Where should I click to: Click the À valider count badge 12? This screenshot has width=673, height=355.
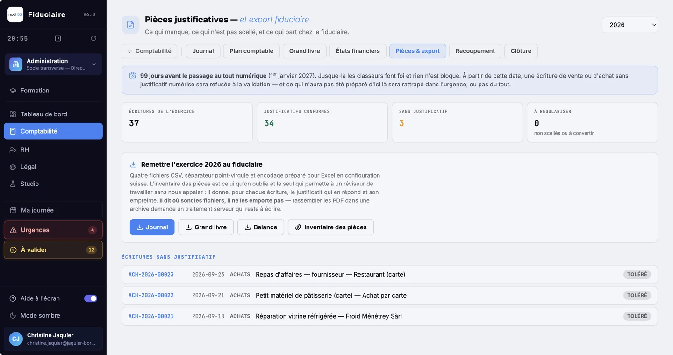(92, 250)
